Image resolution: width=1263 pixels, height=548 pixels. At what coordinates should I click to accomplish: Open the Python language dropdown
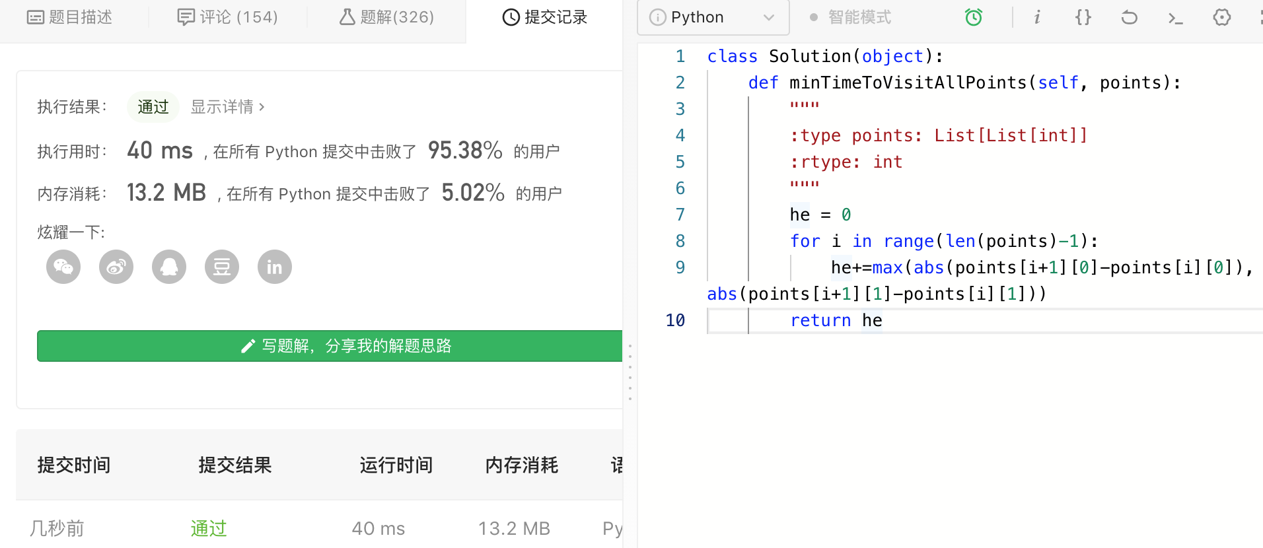(713, 17)
